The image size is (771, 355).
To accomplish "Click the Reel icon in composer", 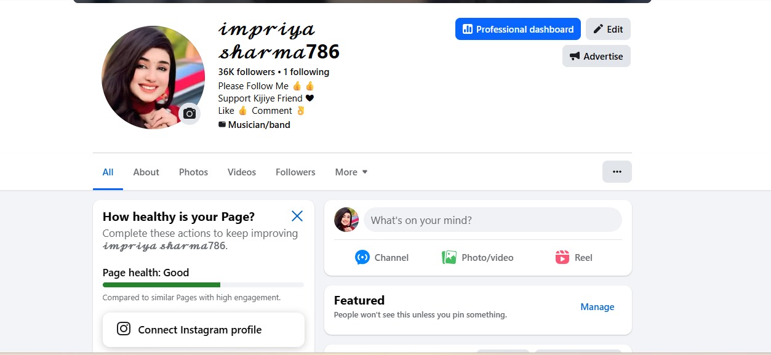I will coord(562,257).
